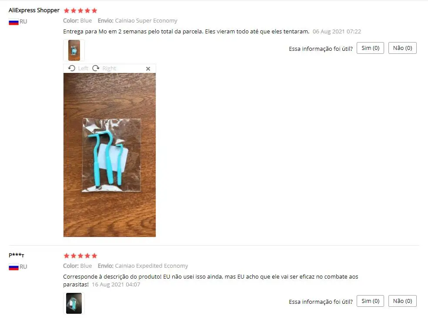Click the first review's star rating
This screenshot has width=428, height=322.
80,10
